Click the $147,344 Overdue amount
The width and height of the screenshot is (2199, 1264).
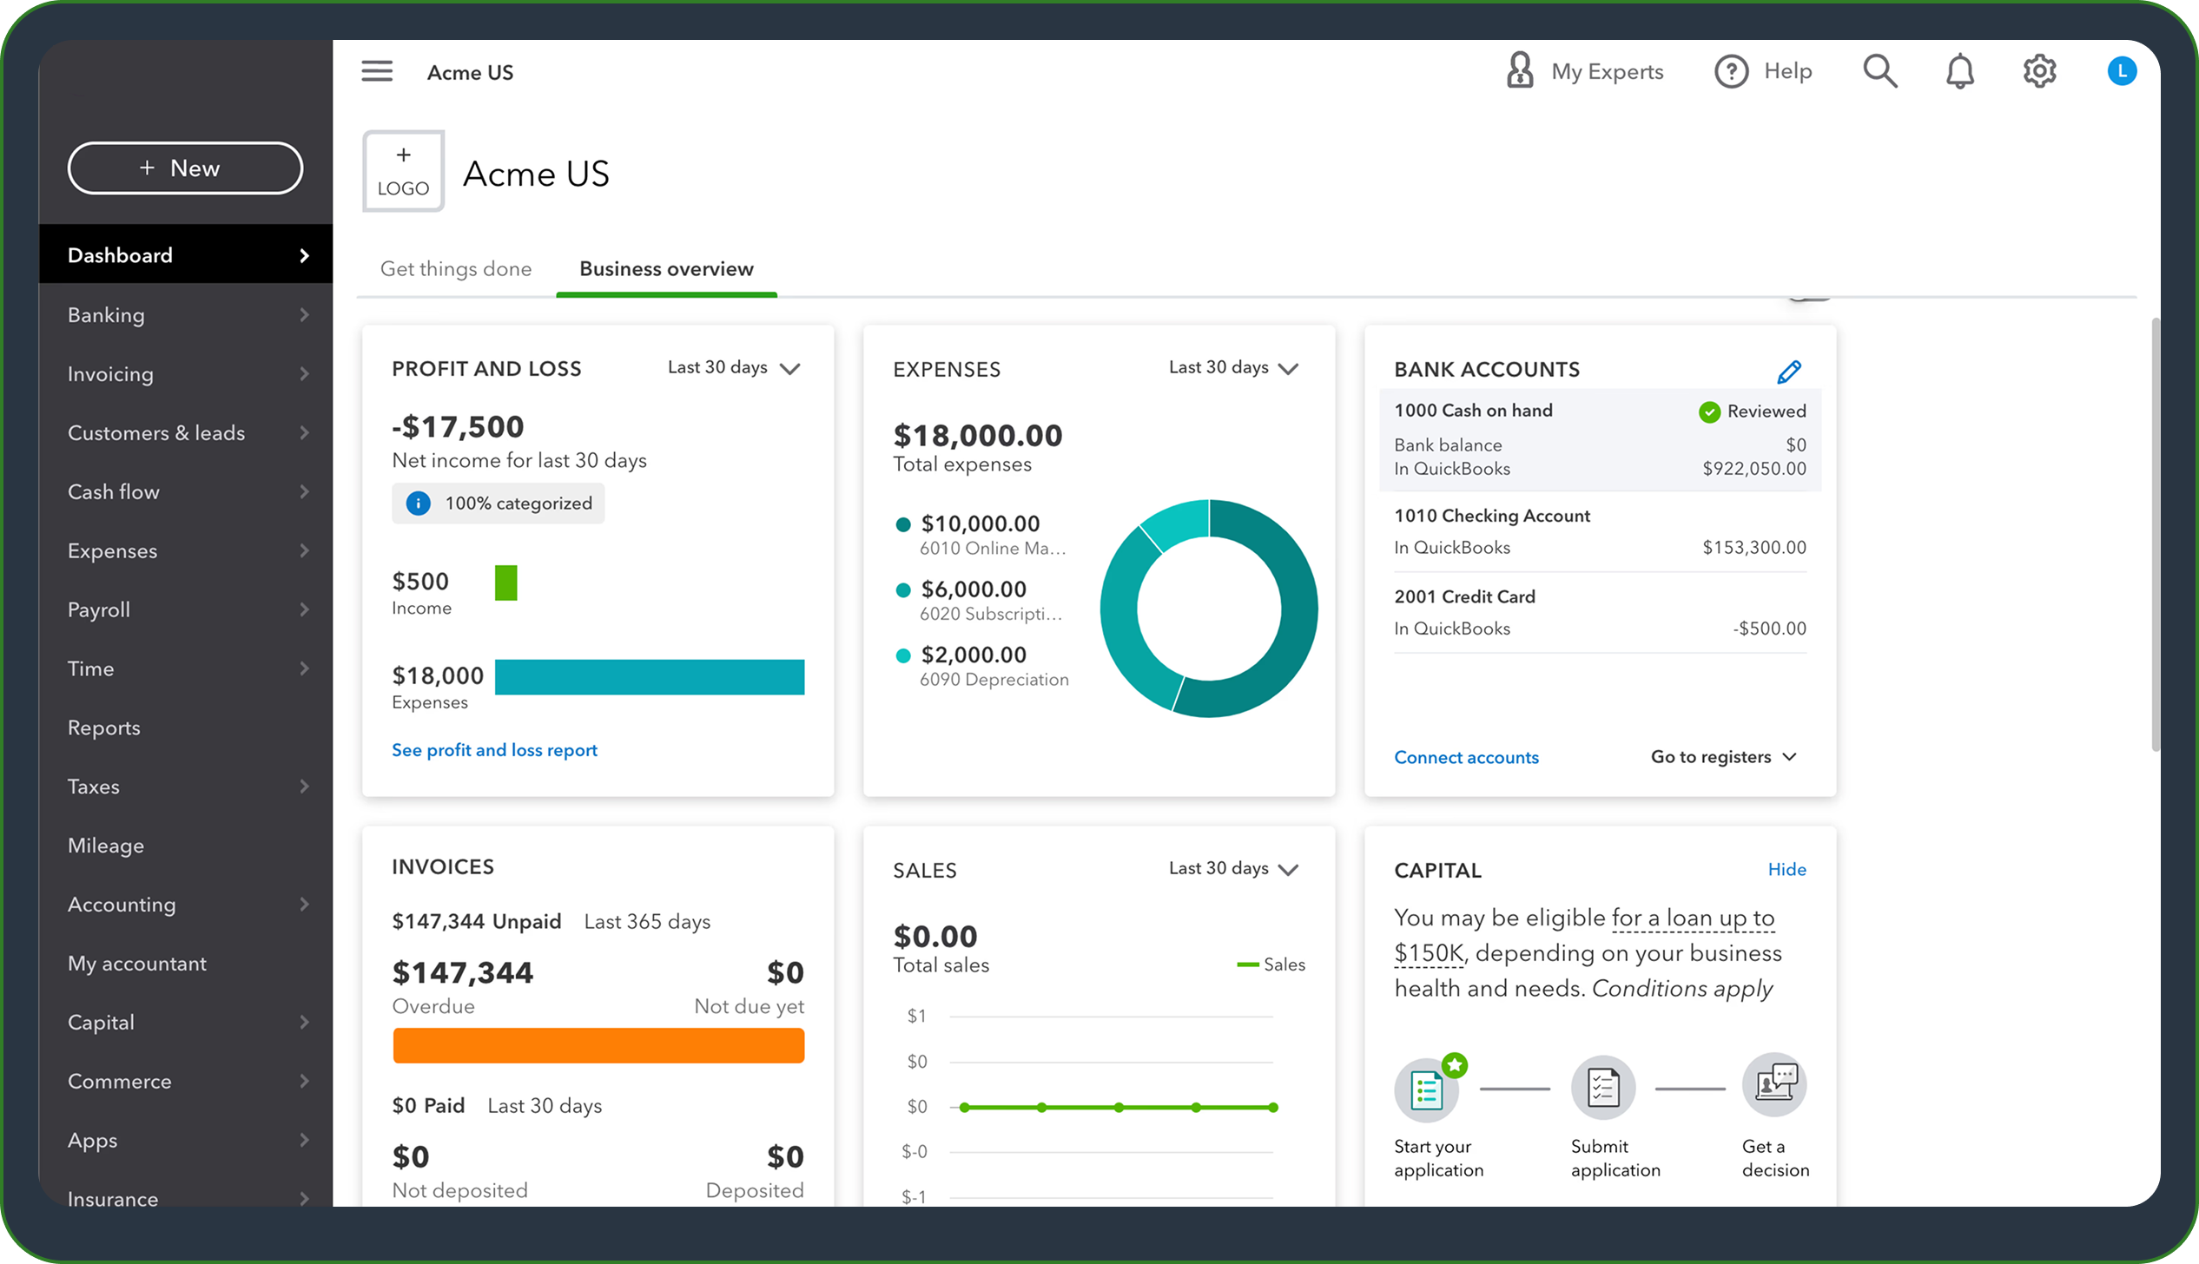click(x=463, y=973)
